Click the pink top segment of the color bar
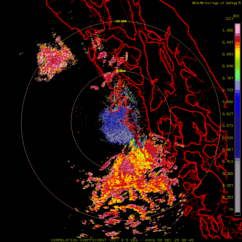The image size is (242, 242). pyautogui.click(x=237, y=29)
